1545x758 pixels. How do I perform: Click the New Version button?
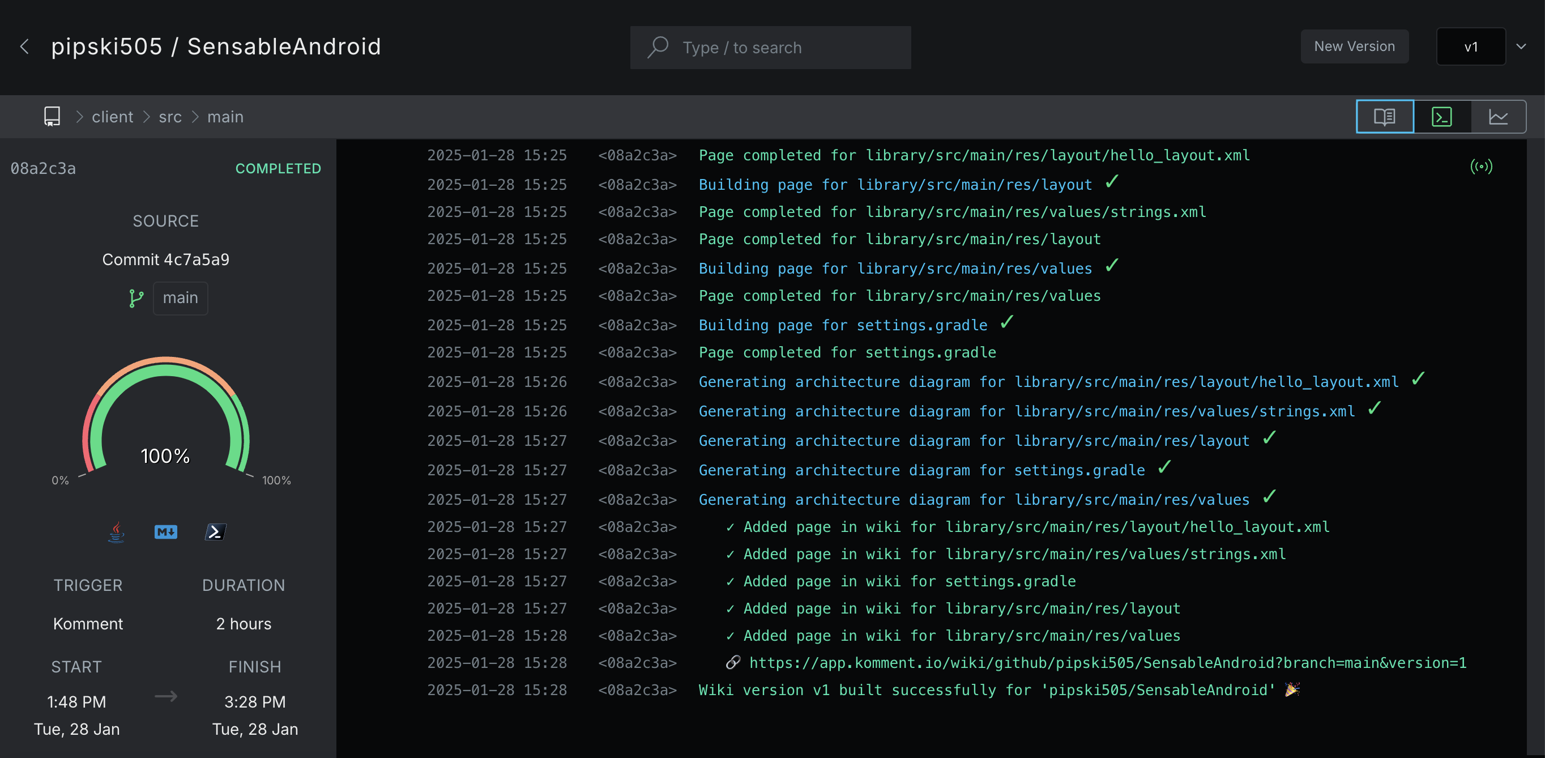tap(1354, 46)
